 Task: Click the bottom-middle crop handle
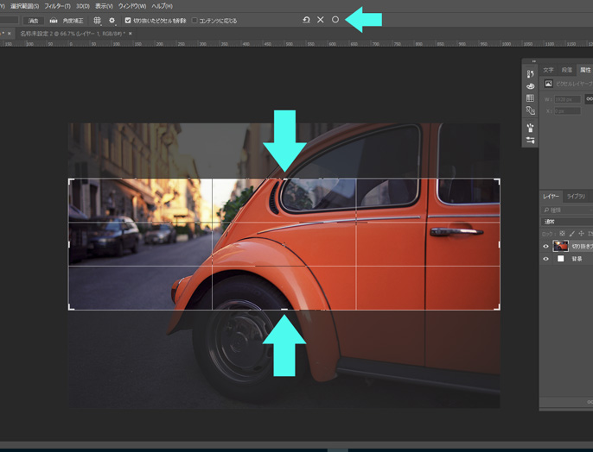pos(284,310)
